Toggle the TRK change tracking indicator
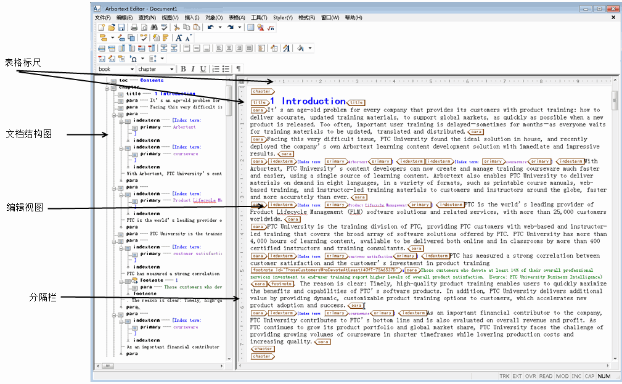This screenshot has width=622, height=384. click(505, 376)
